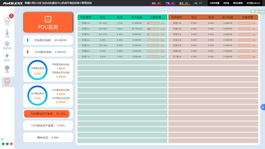Screen dimensions: 265x149
Task: Expand sidebar with double chevron arrow
Action: point(2,139)
